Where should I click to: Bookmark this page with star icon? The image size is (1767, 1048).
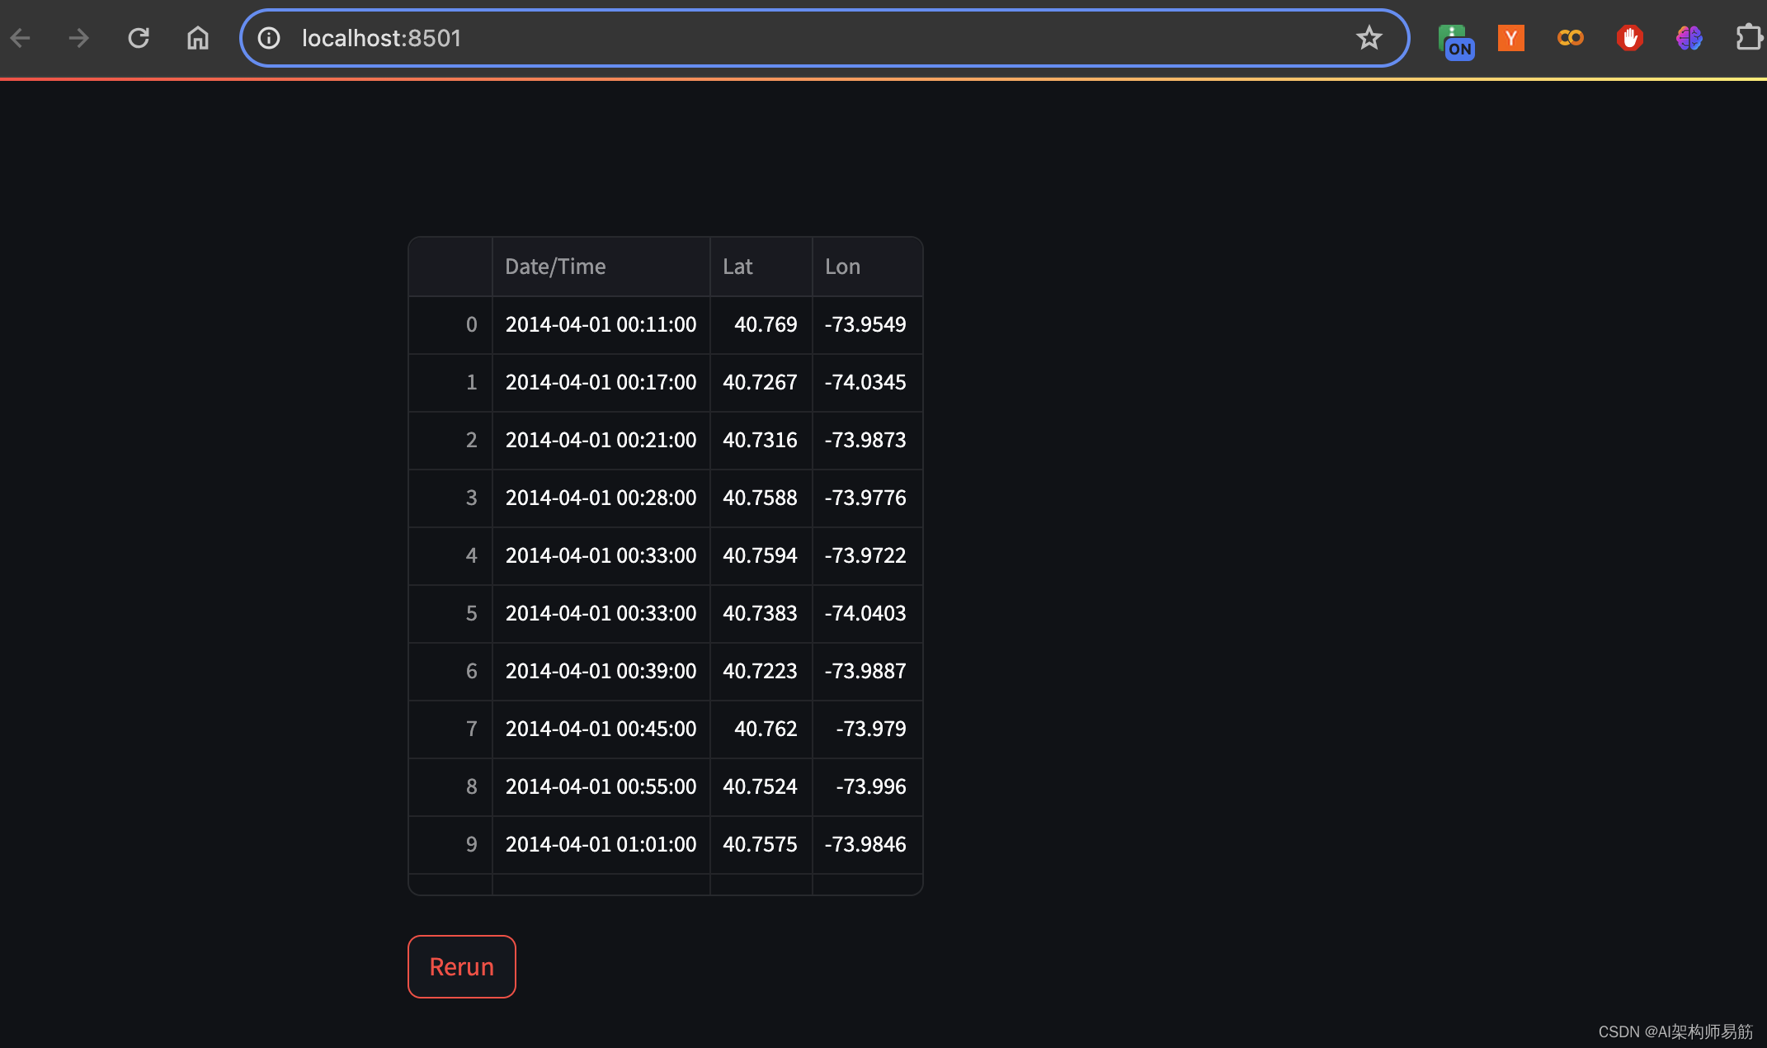[x=1369, y=38]
